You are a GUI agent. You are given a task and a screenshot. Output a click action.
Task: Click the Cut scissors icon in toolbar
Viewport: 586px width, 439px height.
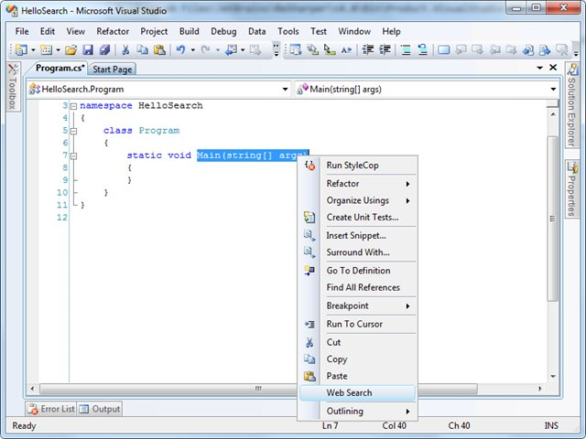click(x=125, y=49)
